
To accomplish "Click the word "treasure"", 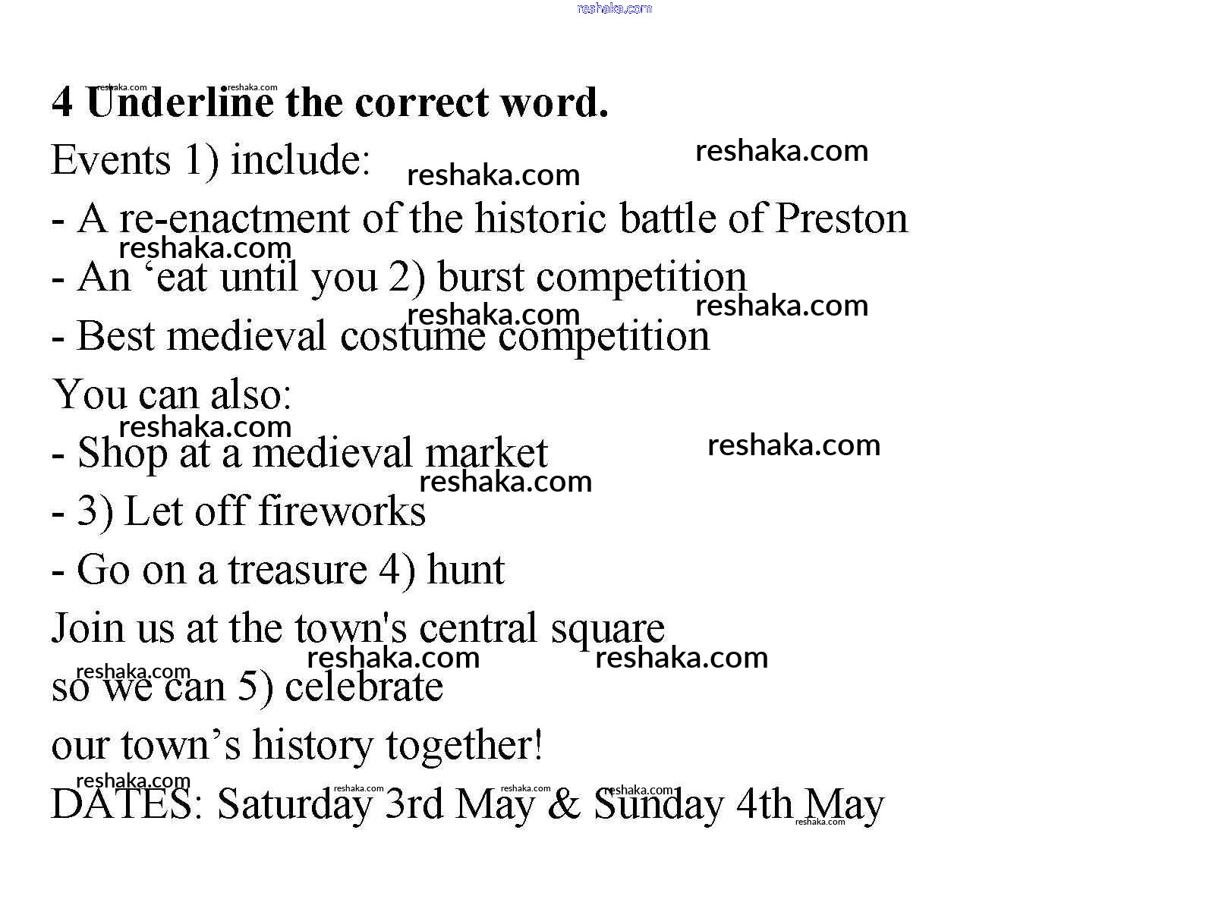I will 298,570.
